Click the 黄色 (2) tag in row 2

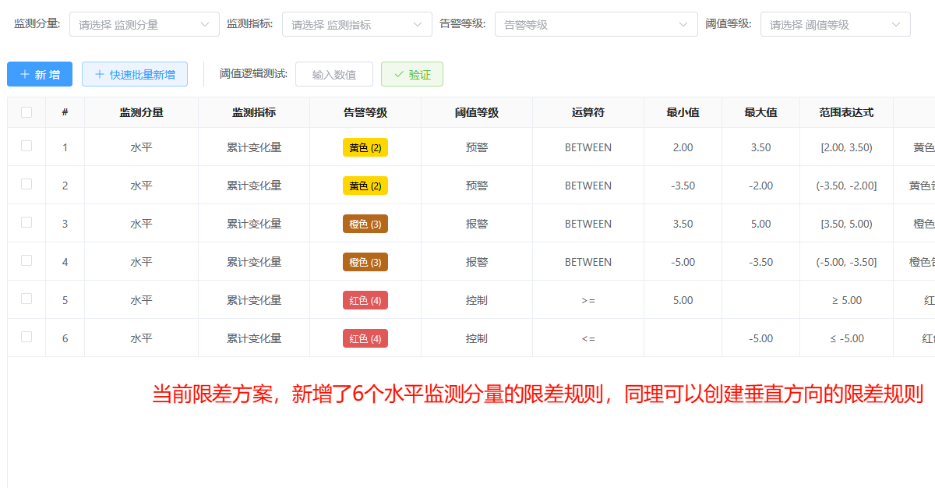pyautogui.click(x=365, y=186)
